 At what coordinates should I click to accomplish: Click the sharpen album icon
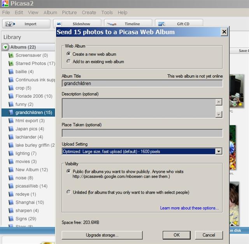(x=11, y=210)
